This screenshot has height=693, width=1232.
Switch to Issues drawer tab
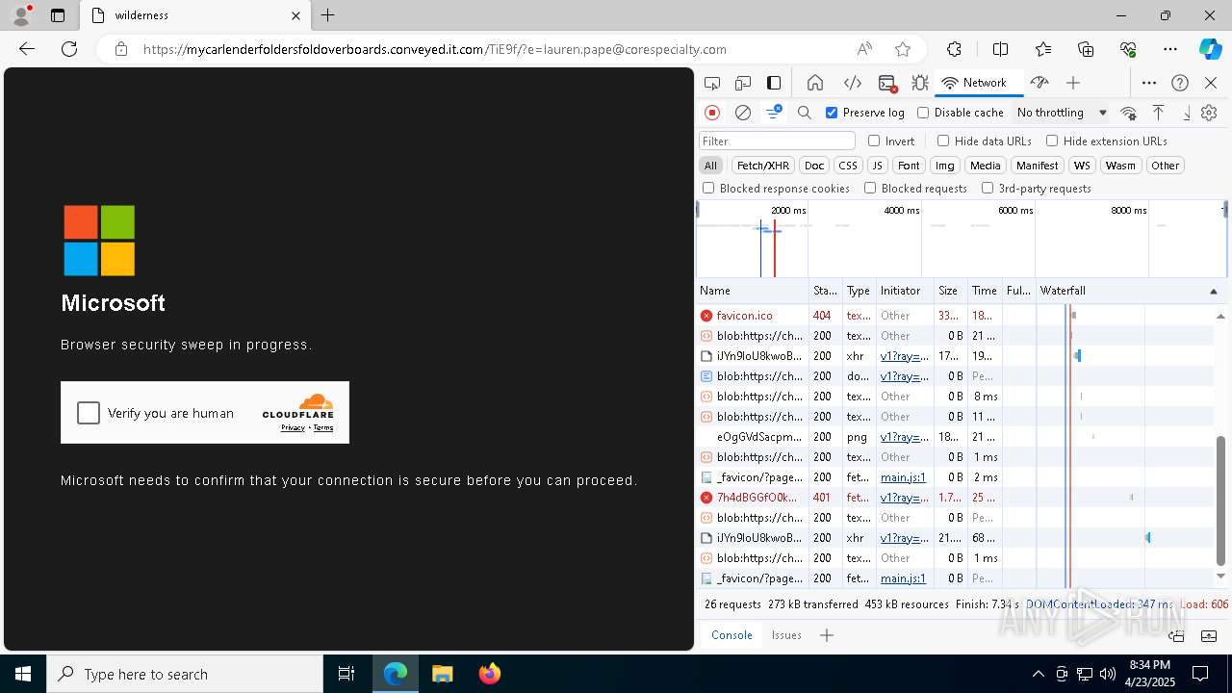786,635
